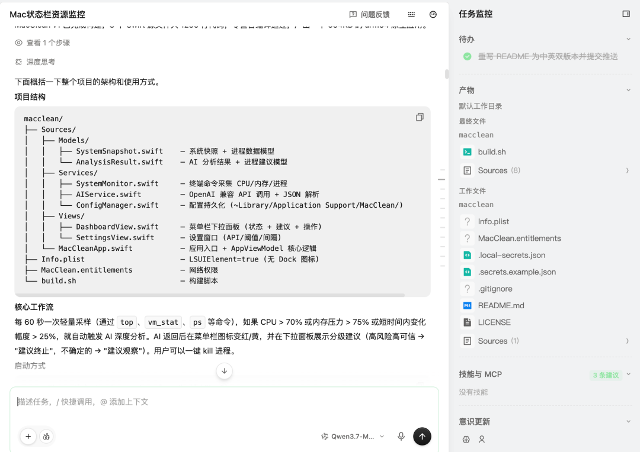Click the highlighted message outline marker
640x452 pixels.
pos(441,179)
